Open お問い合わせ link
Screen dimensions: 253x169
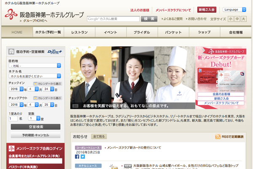(x=196, y=19)
